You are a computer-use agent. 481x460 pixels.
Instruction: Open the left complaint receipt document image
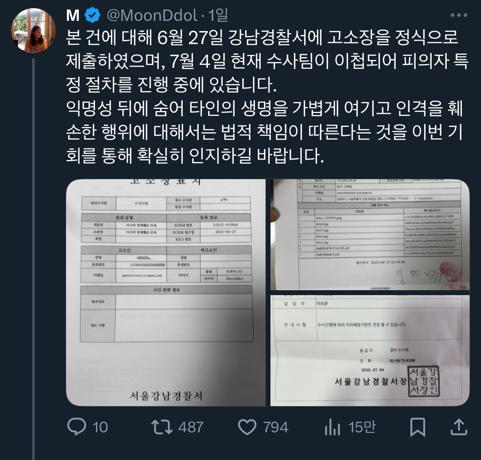pyautogui.click(x=166, y=292)
